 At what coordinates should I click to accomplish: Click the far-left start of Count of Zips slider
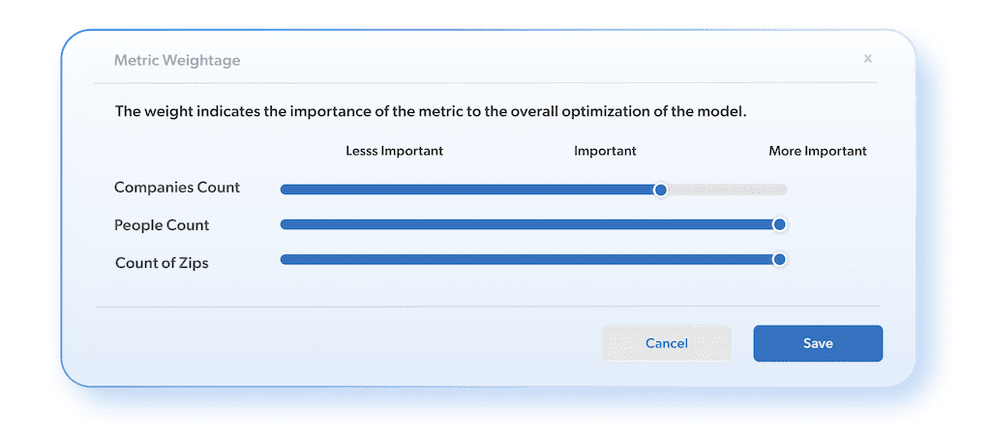(285, 259)
